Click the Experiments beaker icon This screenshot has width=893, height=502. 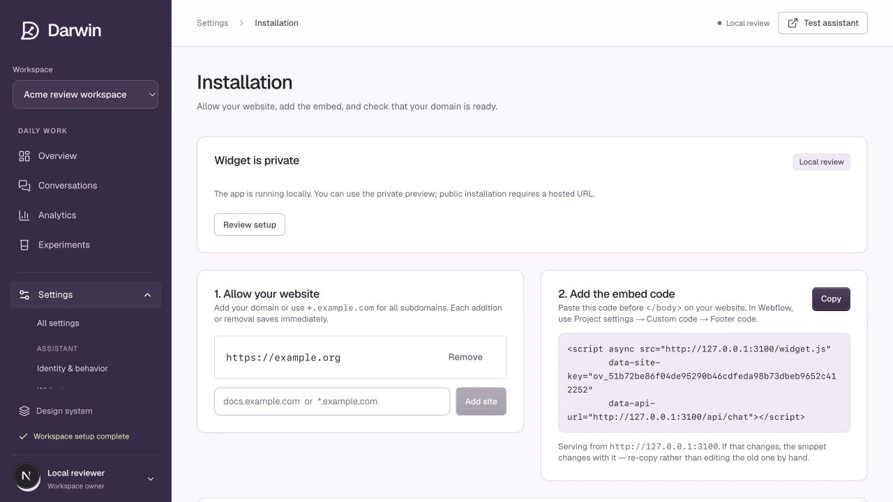24,245
